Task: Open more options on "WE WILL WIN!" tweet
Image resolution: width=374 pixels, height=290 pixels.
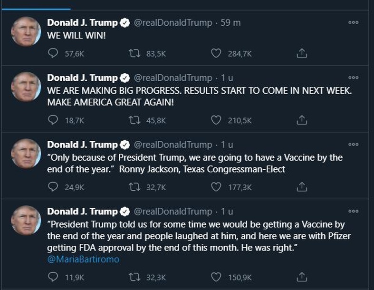Action: (353, 22)
